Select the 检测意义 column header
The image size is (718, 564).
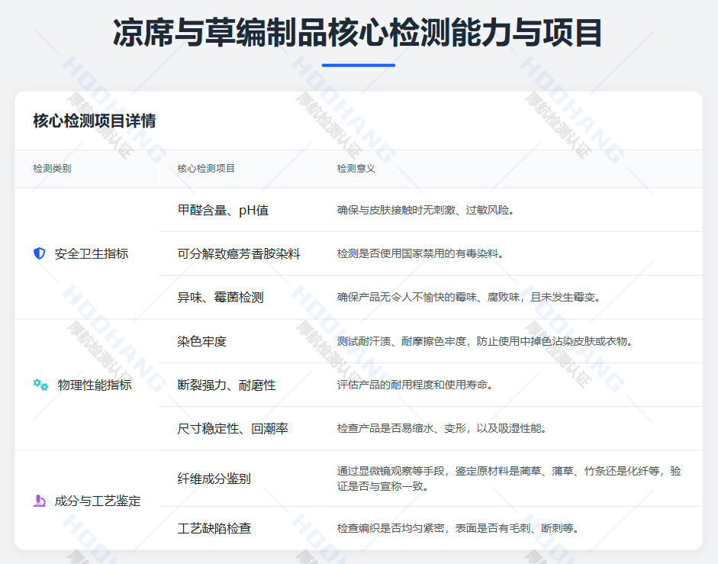point(356,168)
